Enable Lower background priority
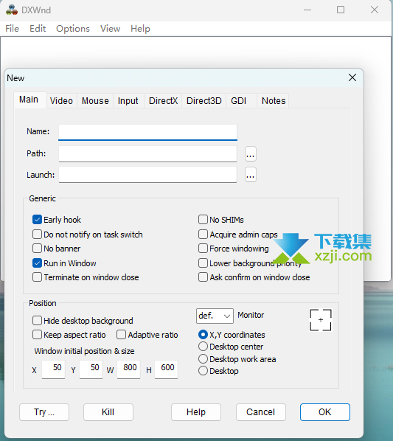The height and width of the screenshot is (441, 393). coord(203,263)
